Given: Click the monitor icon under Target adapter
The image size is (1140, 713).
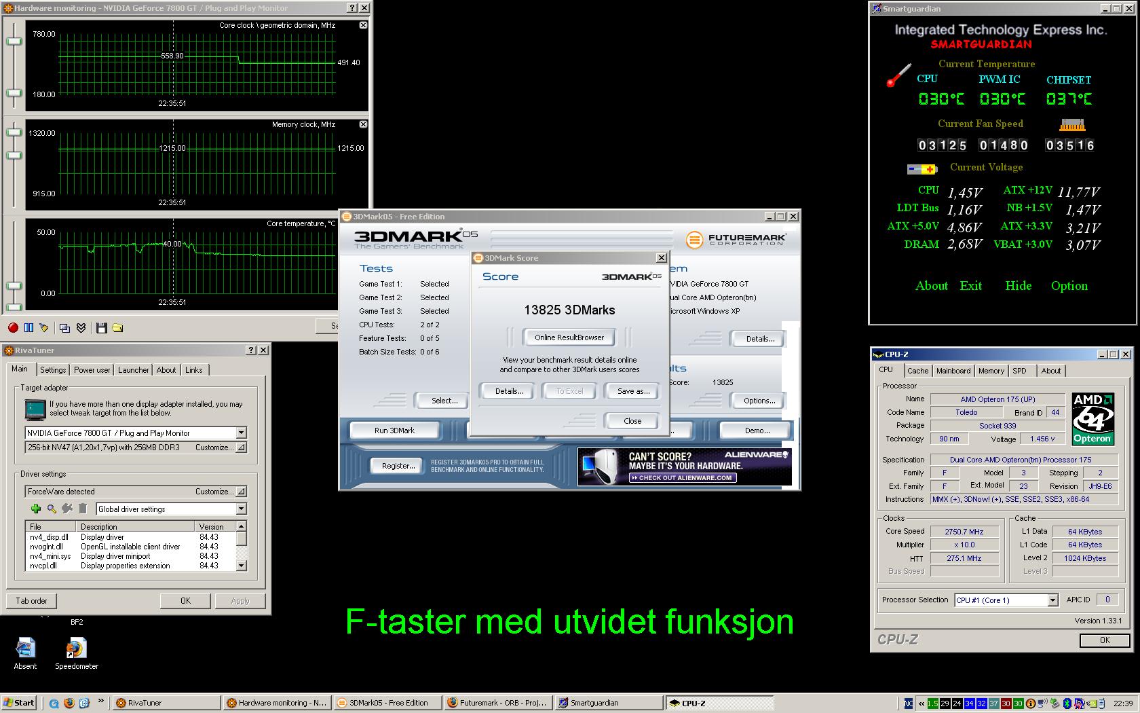Looking at the screenshot, I should click(x=35, y=409).
